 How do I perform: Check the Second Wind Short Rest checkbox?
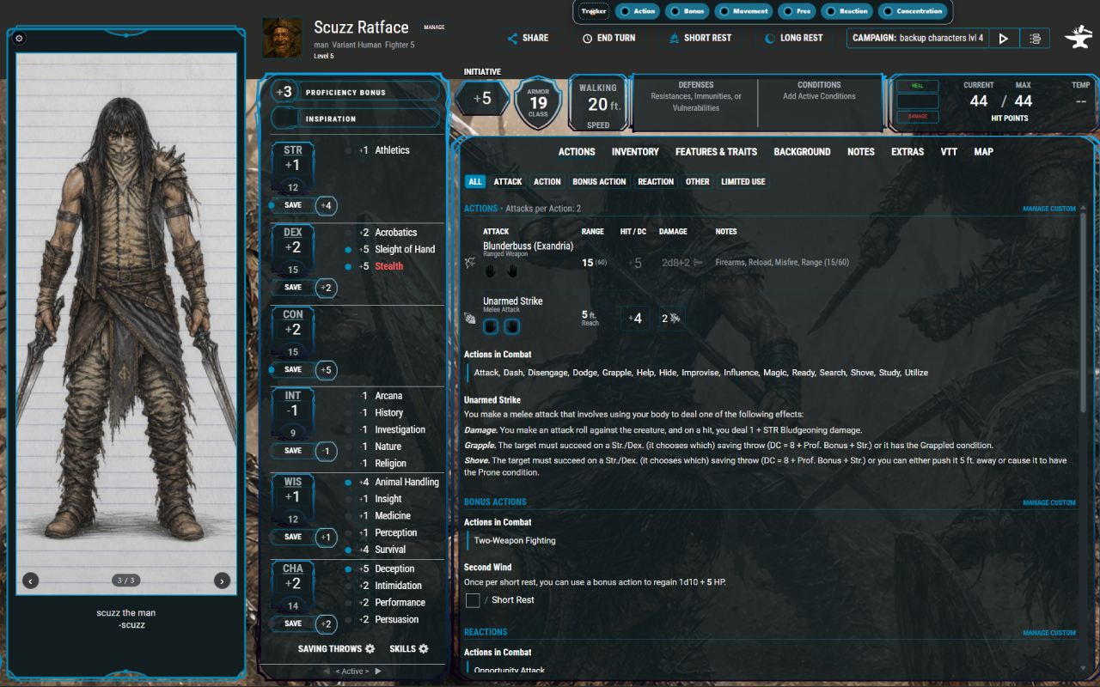(x=472, y=600)
